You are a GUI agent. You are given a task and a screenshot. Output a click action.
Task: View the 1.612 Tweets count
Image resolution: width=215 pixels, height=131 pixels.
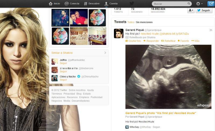[118, 10]
